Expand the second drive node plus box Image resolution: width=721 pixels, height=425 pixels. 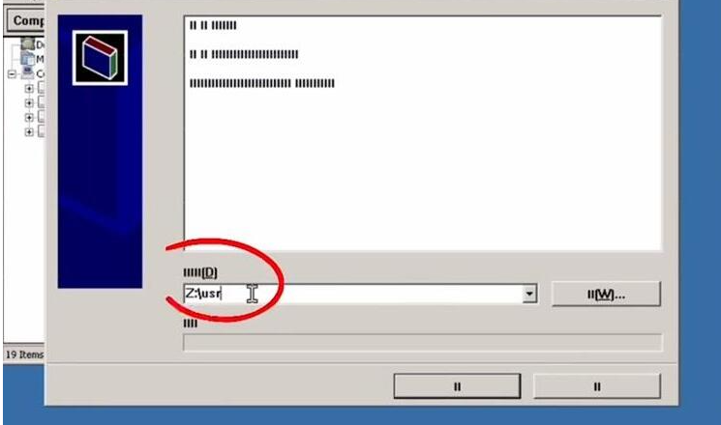29,102
